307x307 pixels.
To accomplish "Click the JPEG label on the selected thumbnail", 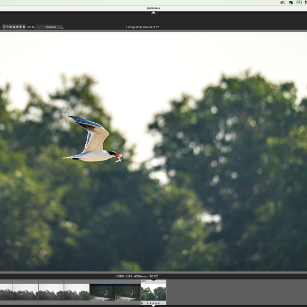I will pyautogui.click(x=143, y=281).
